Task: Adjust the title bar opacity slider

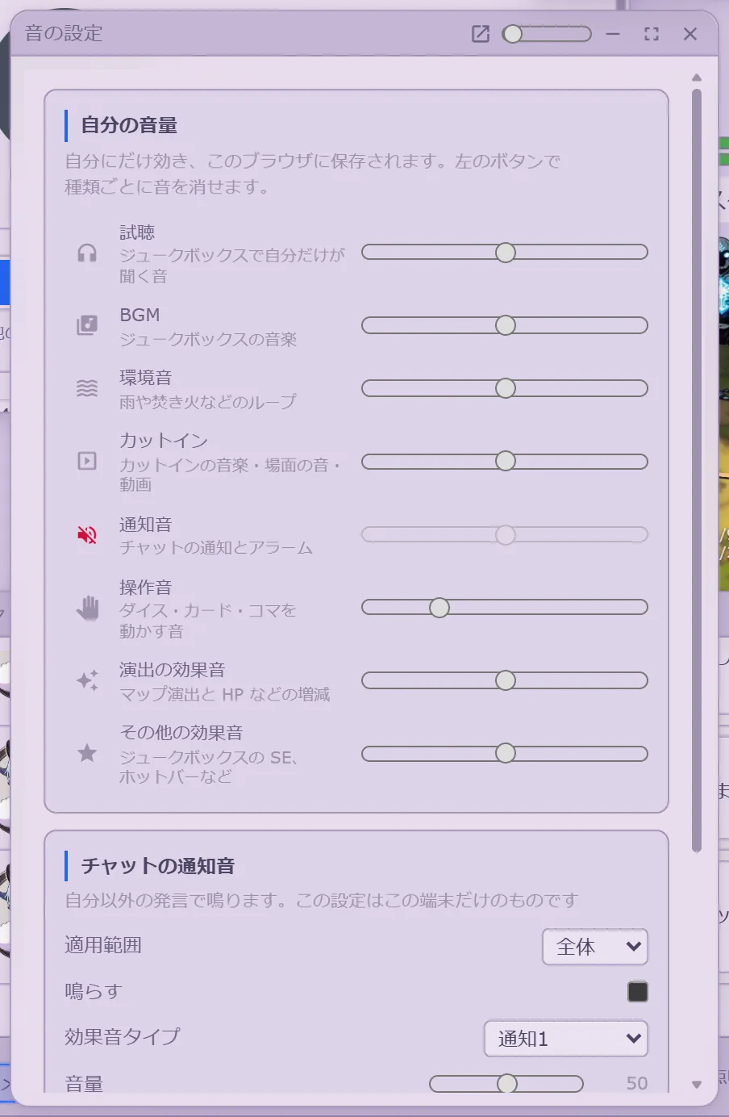Action: point(547,34)
